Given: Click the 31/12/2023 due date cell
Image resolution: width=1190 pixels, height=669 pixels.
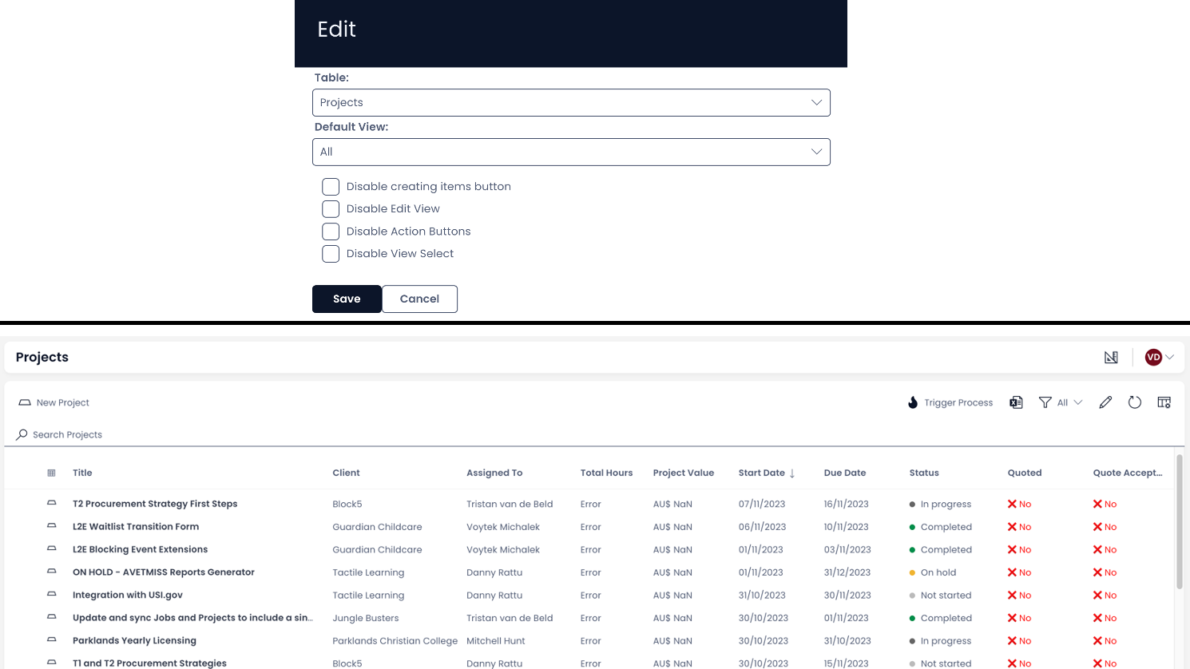Looking at the screenshot, I should tap(846, 572).
